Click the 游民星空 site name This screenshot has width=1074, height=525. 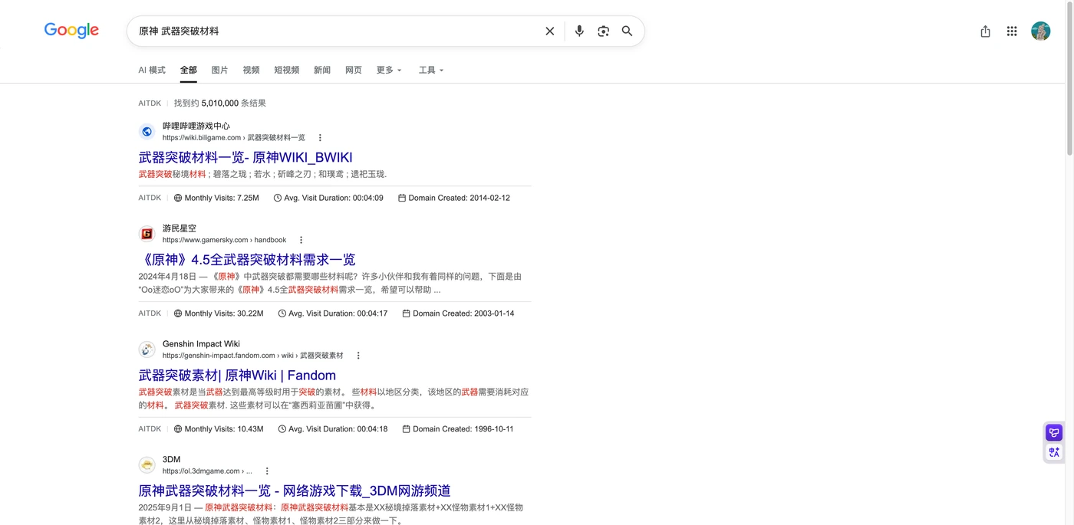[180, 228]
